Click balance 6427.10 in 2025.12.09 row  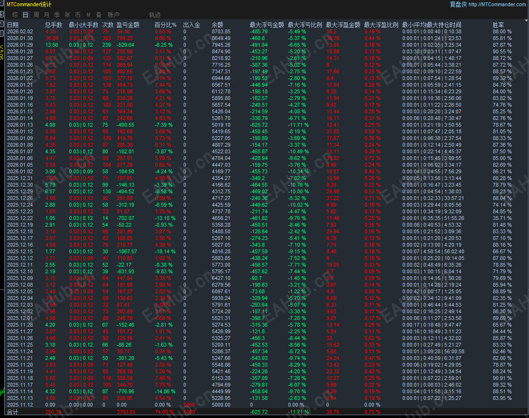pos(221,279)
